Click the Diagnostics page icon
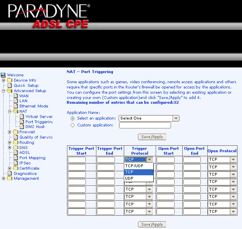This screenshot has height=229, width=242. (x=10, y=173)
